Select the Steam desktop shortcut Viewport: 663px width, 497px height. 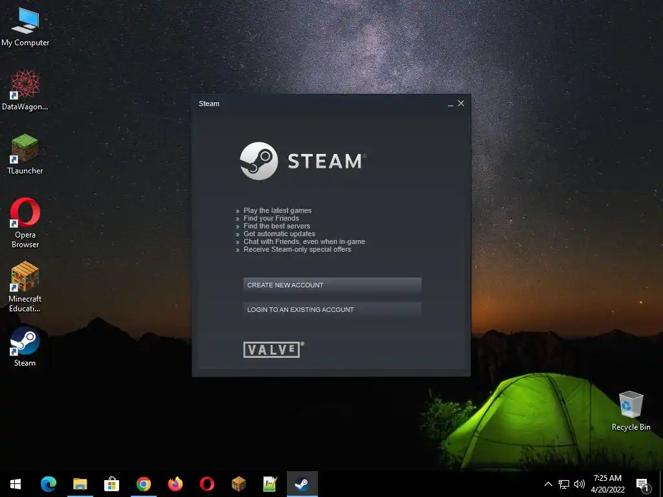point(25,347)
